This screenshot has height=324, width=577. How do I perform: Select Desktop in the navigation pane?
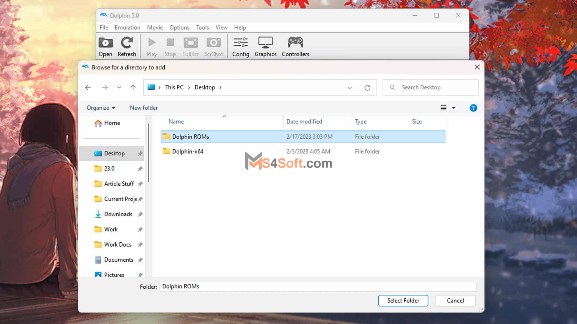[112, 153]
